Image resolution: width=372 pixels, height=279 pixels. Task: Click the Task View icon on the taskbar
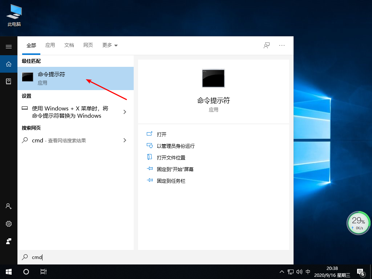pos(44,271)
